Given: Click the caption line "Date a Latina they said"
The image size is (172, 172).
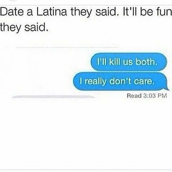Looking at the screenshot, I should (x=58, y=12).
